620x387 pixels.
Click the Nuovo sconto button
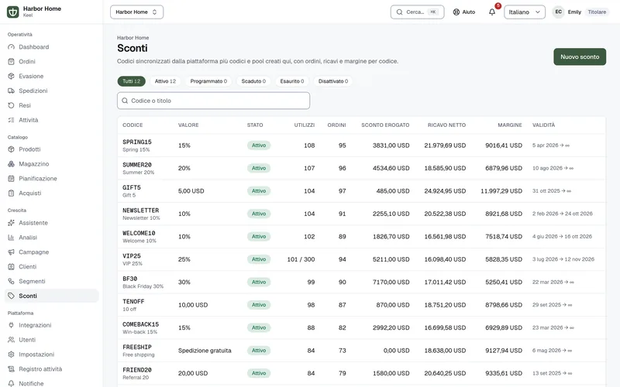580,57
